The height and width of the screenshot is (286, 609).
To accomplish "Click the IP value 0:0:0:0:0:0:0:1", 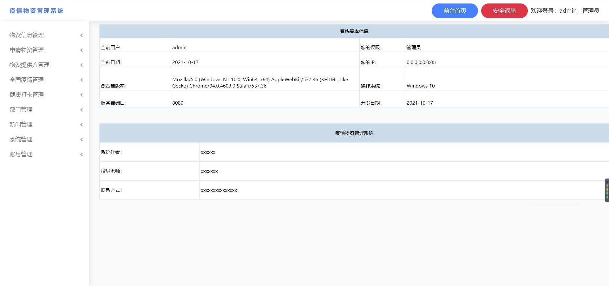I will pyautogui.click(x=422, y=62).
